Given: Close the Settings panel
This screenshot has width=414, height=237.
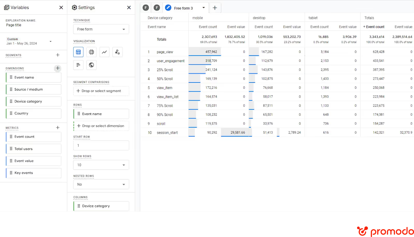Looking at the screenshot, I should [x=129, y=8].
